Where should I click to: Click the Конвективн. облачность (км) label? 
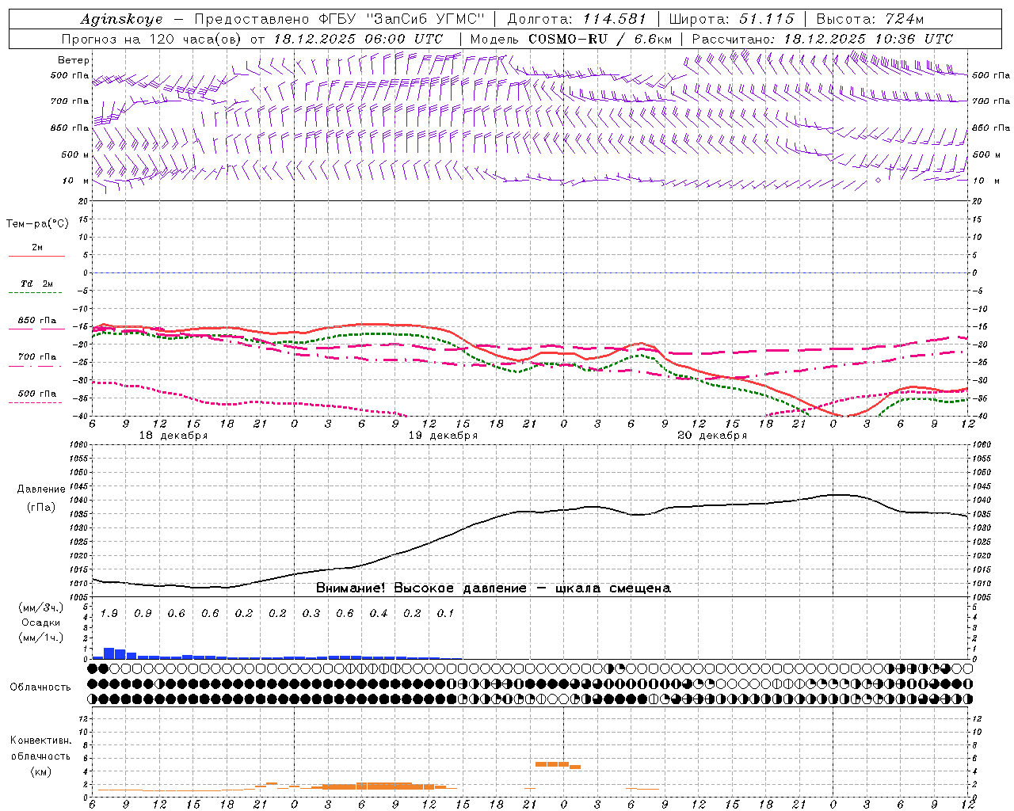[x=40, y=756]
